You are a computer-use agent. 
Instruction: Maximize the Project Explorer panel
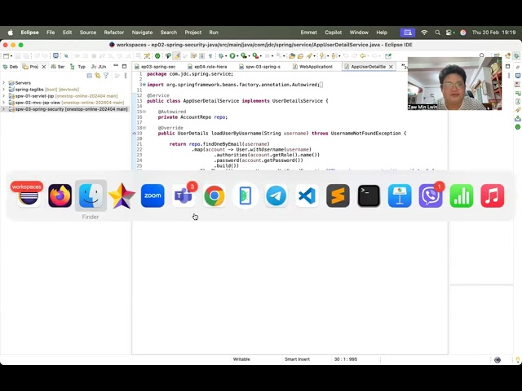coord(124,67)
